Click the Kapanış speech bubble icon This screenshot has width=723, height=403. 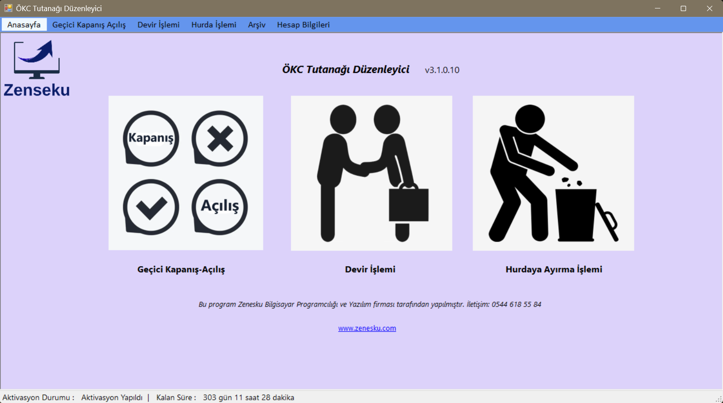click(x=151, y=139)
